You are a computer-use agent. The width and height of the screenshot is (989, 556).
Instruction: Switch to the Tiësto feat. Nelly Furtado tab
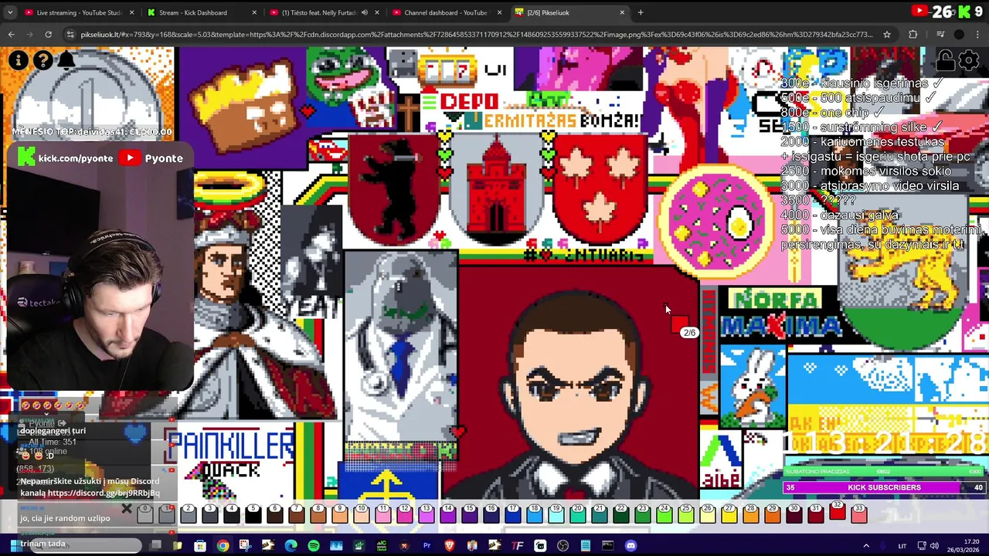[323, 12]
